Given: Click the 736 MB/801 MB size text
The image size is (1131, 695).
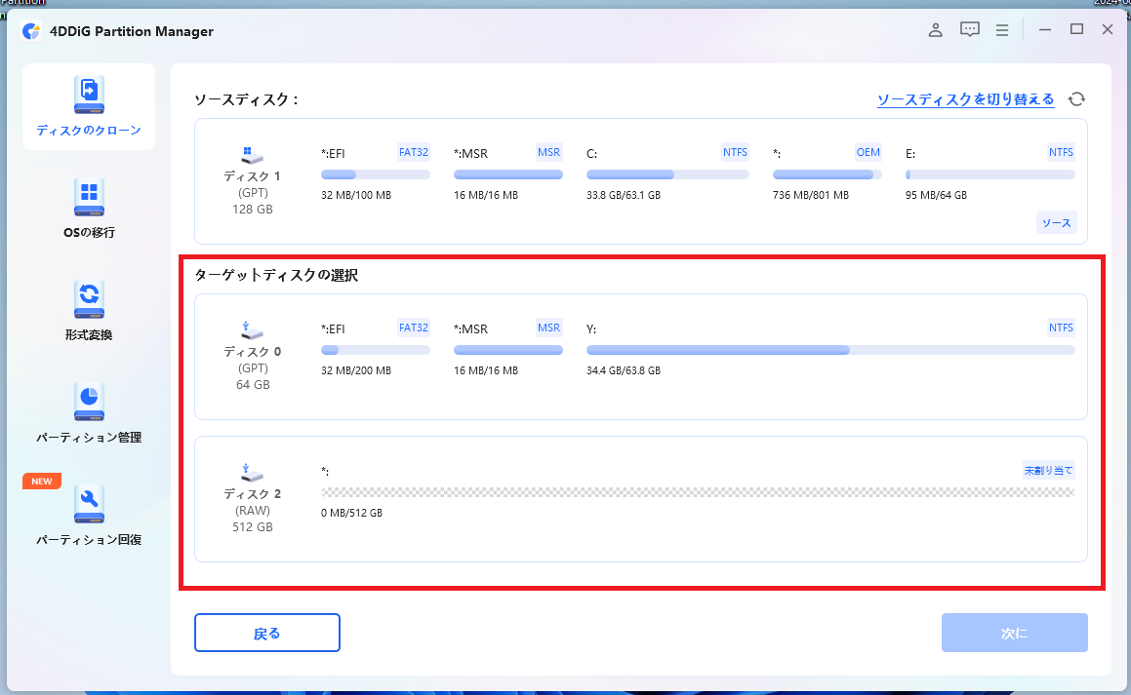Looking at the screenshot, I should (x=811, y=195).
